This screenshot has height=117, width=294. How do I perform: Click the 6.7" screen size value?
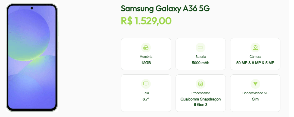click(146, 99)
